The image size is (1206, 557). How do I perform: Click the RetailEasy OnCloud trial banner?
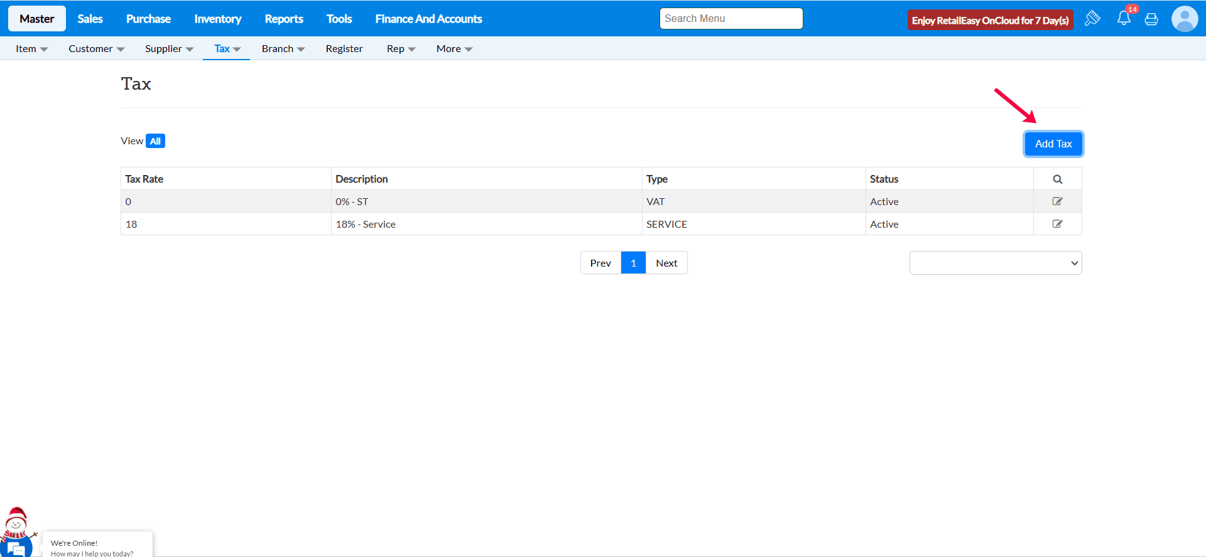click(990, 21)
